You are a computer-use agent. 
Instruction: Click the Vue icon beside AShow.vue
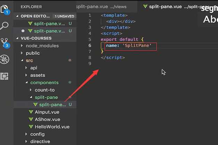[x=31, y=120]
